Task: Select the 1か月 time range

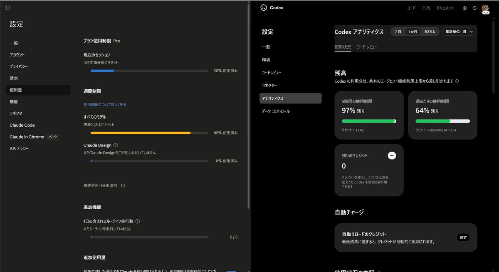Action: point(412,32)
